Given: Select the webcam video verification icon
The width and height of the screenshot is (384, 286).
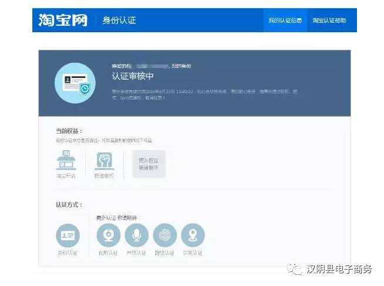Looking at the screenshot, I should pos(108,236).
